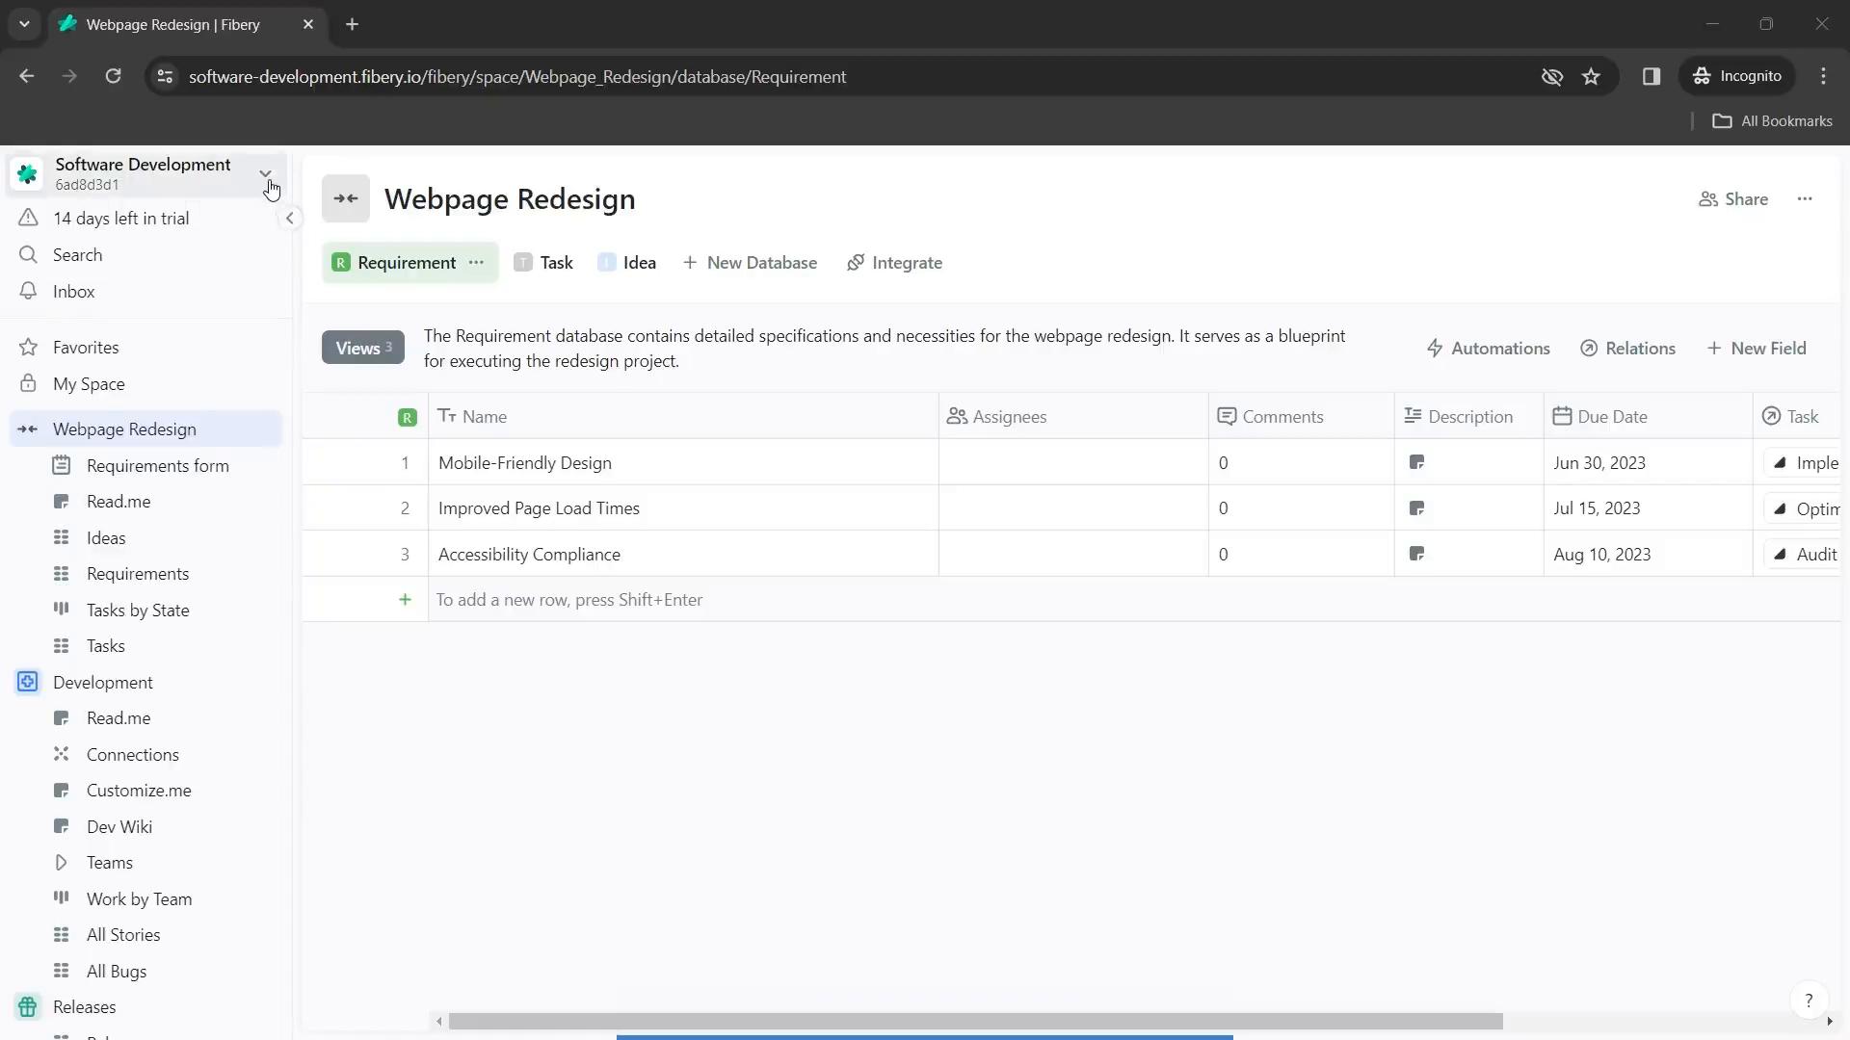Click the New Database button
The height and width of the screenshot is (1040, 1850).
click(750, 263)
